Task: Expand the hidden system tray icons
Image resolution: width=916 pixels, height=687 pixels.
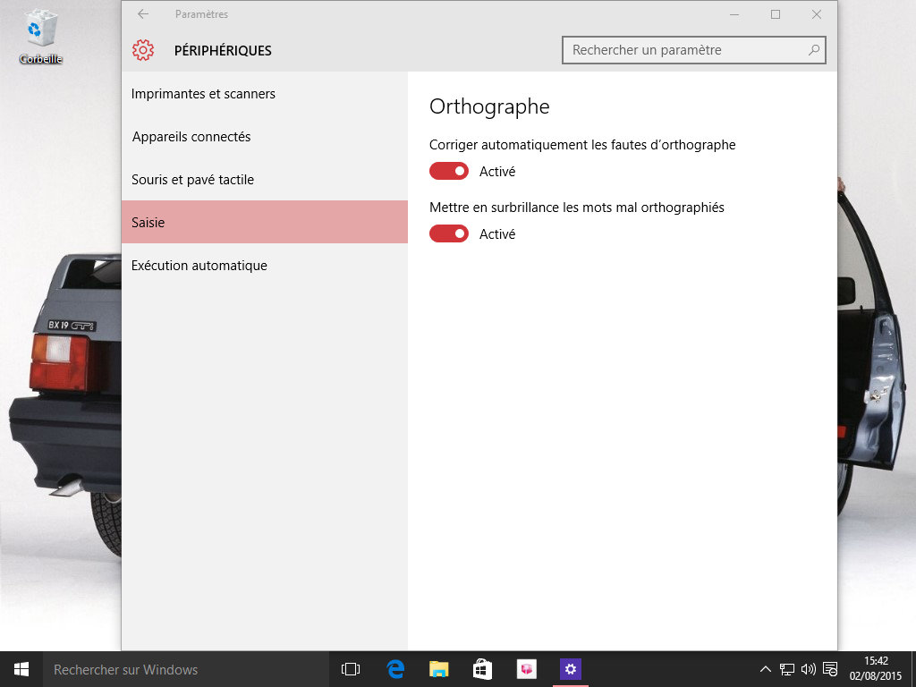Action: pyautogui.click(x=766, y=669)
